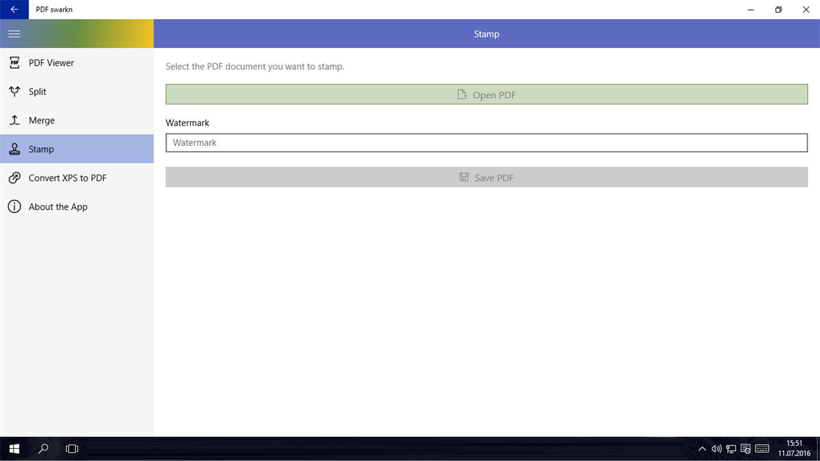This screenshot has height=461, width=820.
Task: Click the Open PDF button
Action: point(486,94)
